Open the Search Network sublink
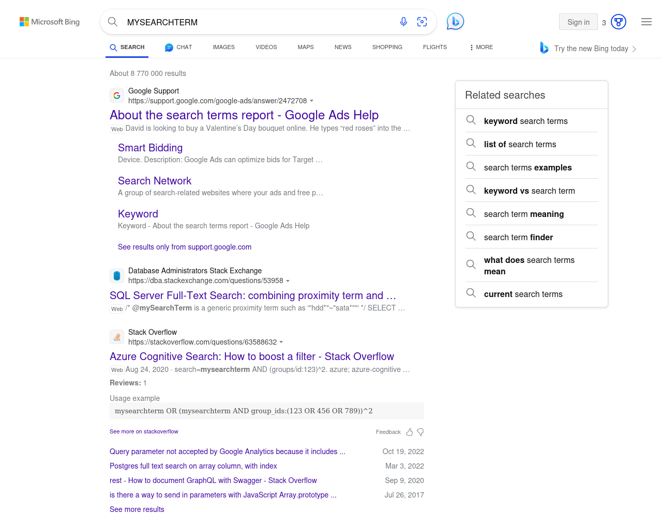662x529 pixels. pyautogui.click(x=155, y=181)
